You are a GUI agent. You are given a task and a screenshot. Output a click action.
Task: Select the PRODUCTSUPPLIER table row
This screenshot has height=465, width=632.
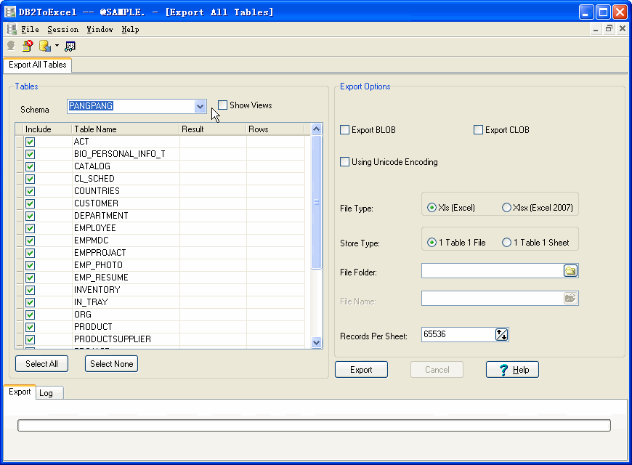pyautogui.click(x=160, y=339)
